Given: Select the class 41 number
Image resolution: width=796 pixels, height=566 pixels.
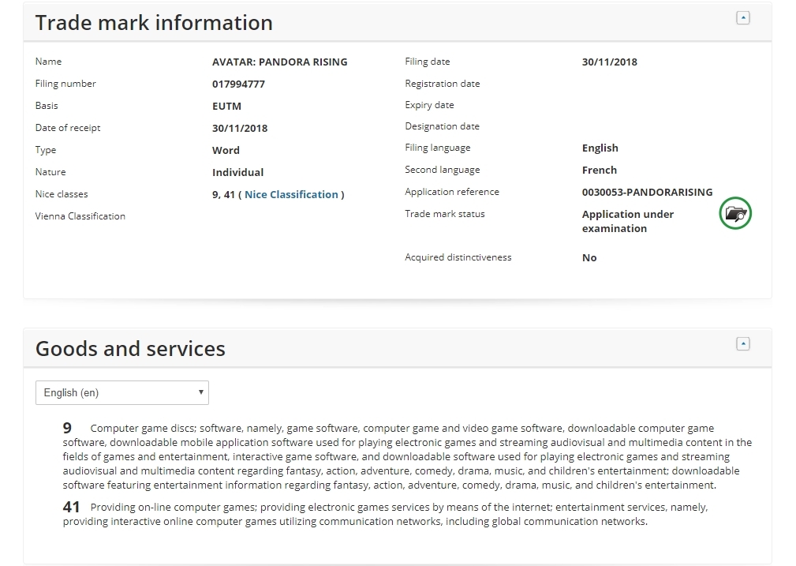Looking at the screenshot, I should (71, 507).
